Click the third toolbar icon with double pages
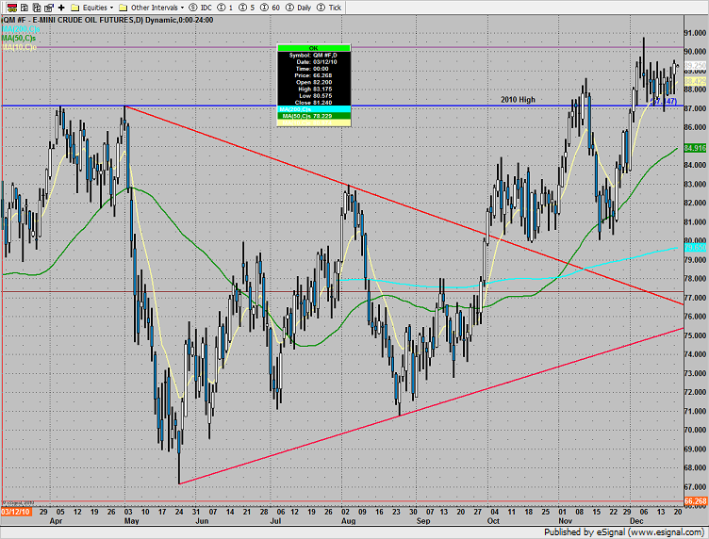Image resolution: width=709 pixels, height=539 pixels. coord(37,8)
